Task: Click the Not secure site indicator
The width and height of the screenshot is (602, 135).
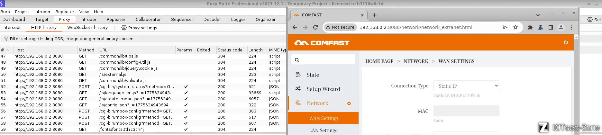Action: (340, 27)
